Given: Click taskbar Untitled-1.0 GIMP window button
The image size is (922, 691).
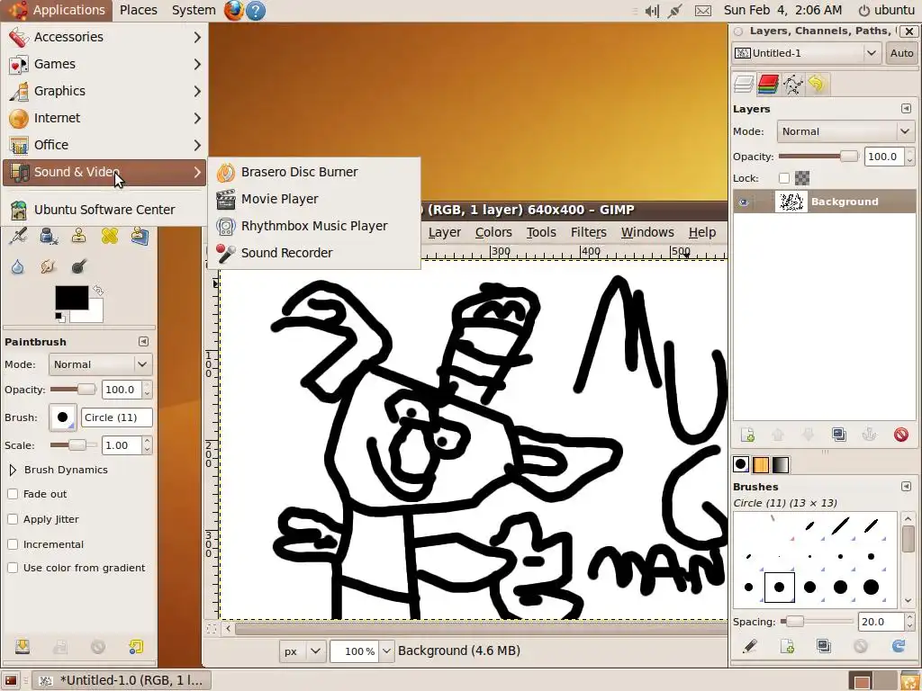Looking at the screenshot, I should [x=122, y=680].
